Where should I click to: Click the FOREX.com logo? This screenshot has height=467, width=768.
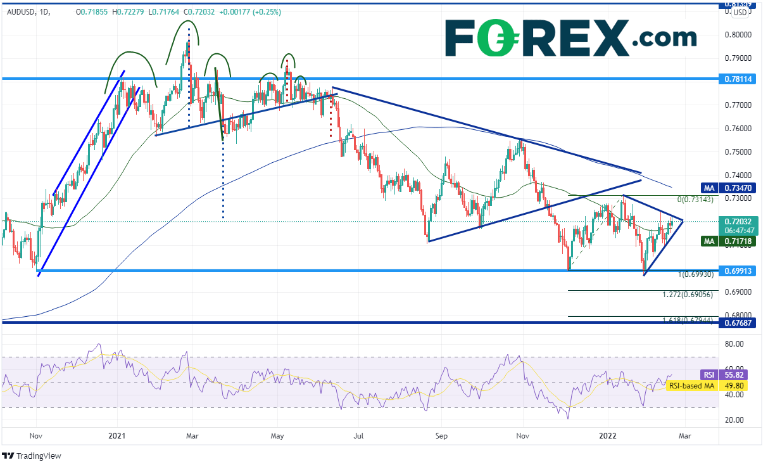[570, 38]
